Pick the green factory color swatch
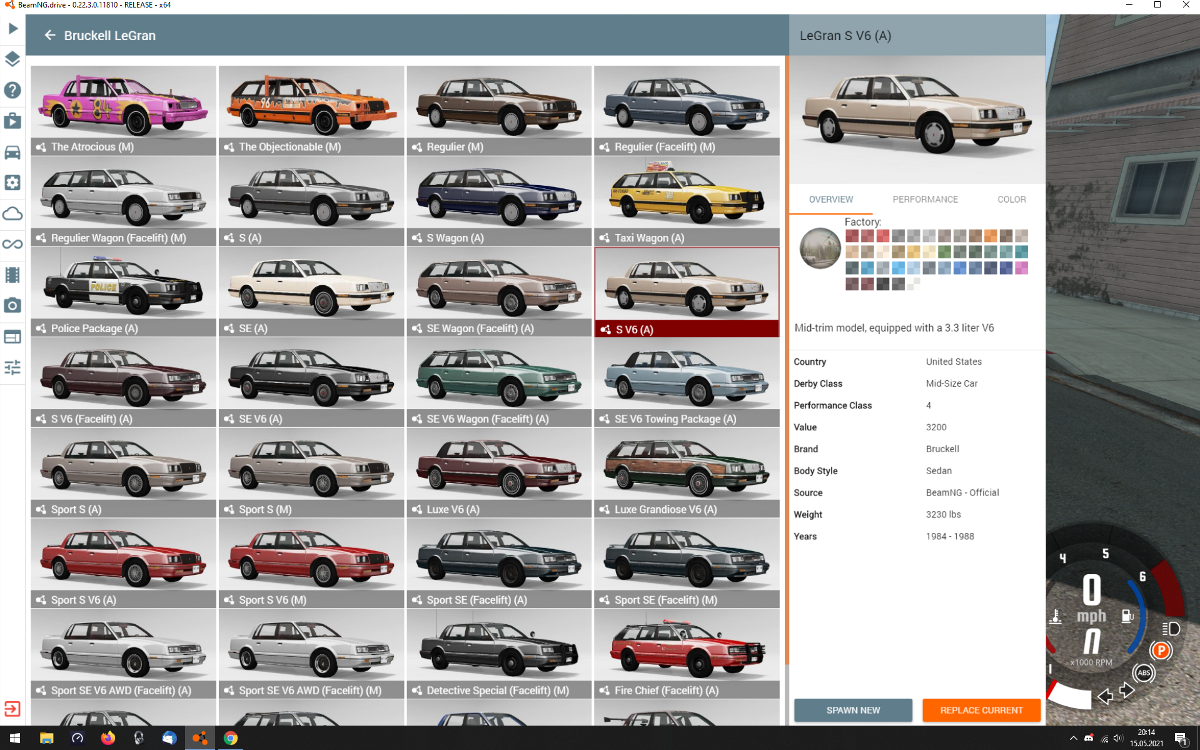Screen dimensions: 1200x750 tap(944, 251)
